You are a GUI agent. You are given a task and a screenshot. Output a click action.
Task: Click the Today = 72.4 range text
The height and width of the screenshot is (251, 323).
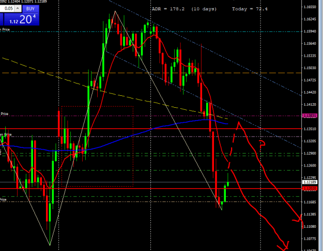tap(250, 9)
